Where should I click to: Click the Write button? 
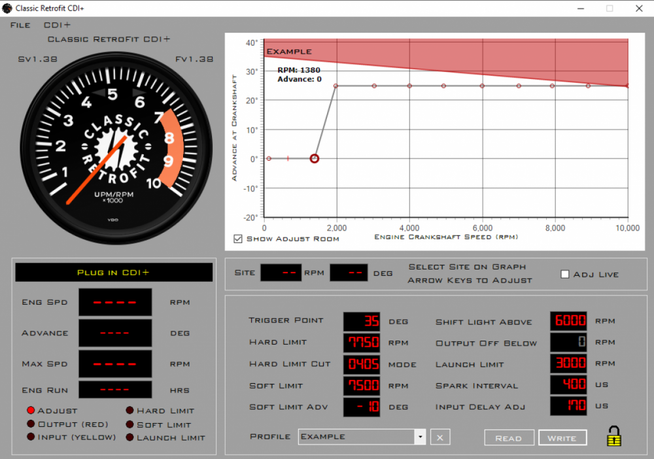[x=562, y=437]
